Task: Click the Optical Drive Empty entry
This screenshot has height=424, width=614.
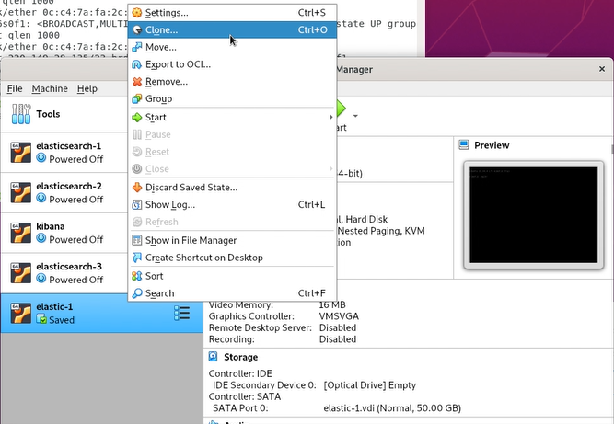Action: pyautogui.click(x=370, y=385)
